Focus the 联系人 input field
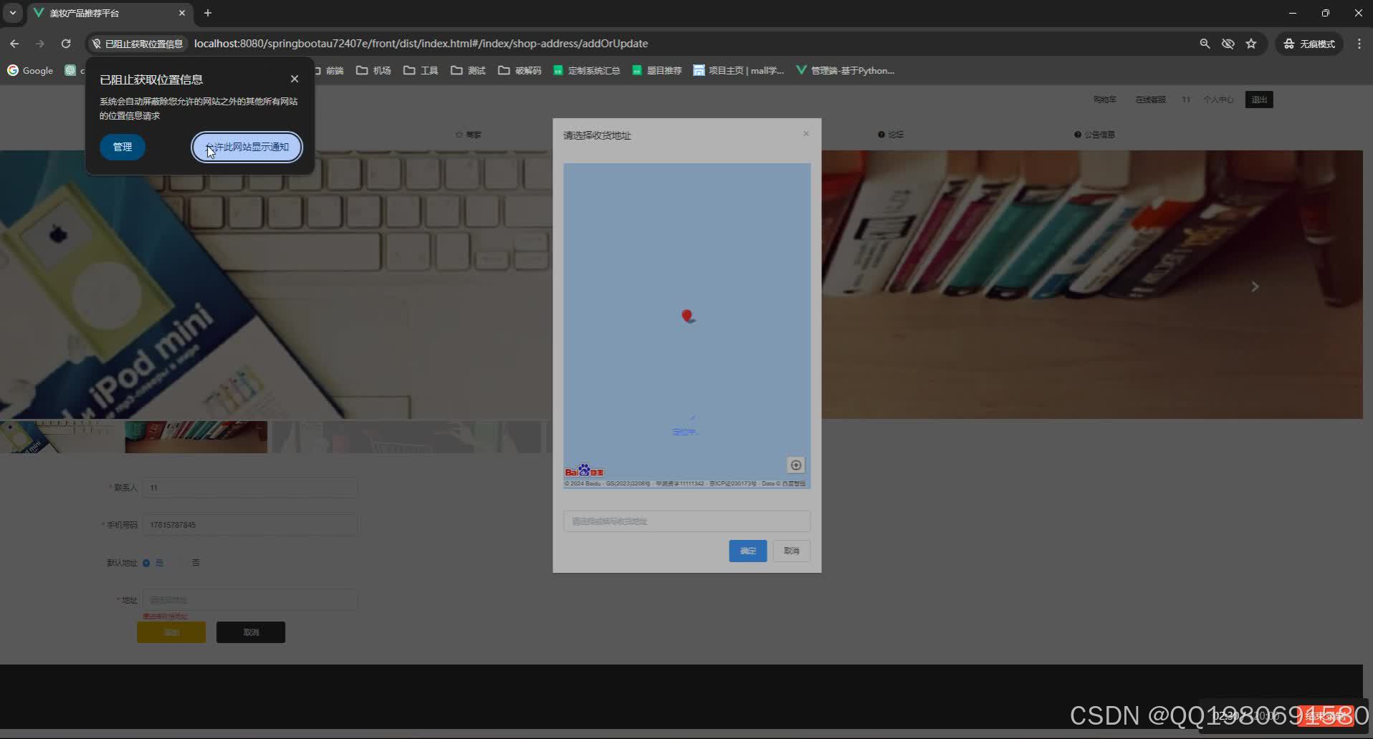Viewport: 1373px width, 739px height. click(250, 488)
